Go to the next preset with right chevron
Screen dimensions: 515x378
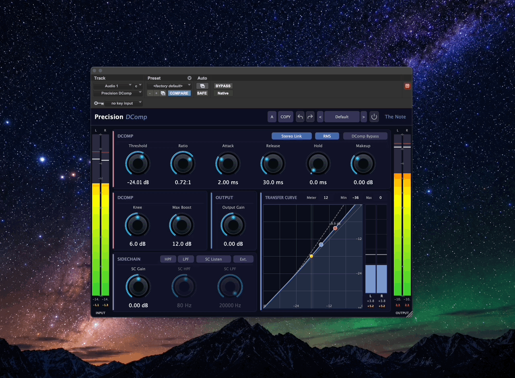click(x=364, y=117)
